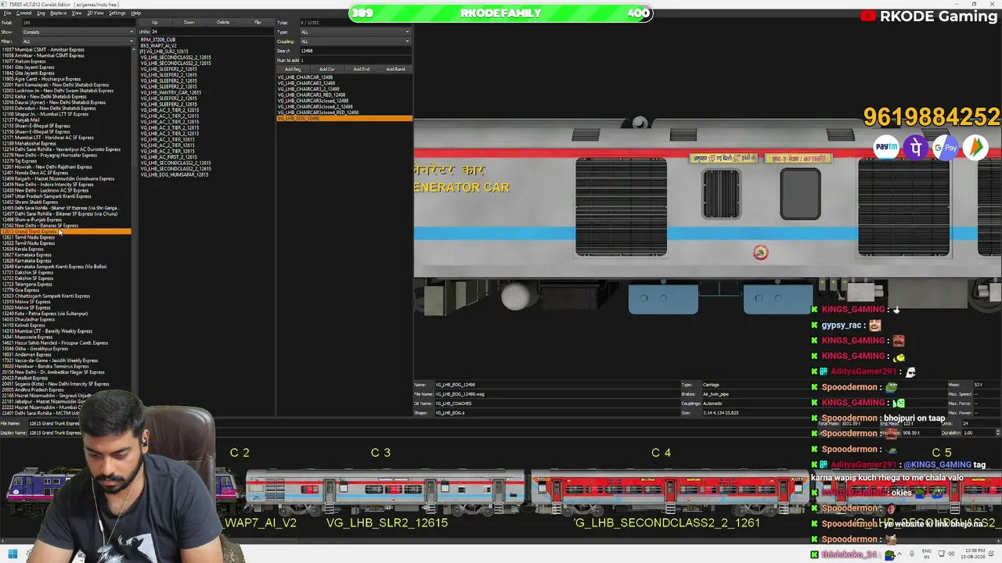Click the Add Rand button

pos(395,69)
